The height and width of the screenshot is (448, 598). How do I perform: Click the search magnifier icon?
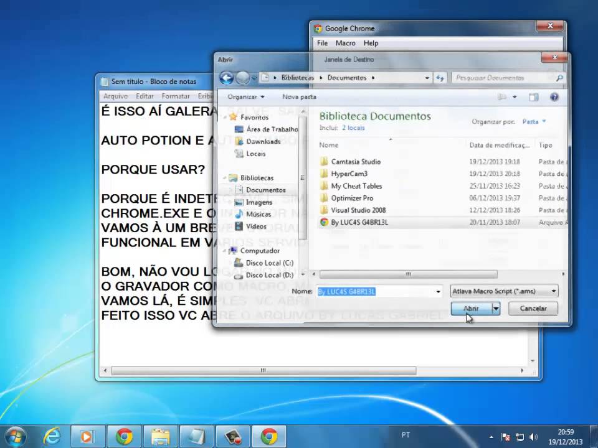click(559, 78)
